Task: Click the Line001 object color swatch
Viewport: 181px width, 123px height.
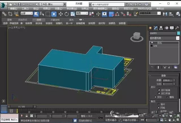Action: click(178, 33)
